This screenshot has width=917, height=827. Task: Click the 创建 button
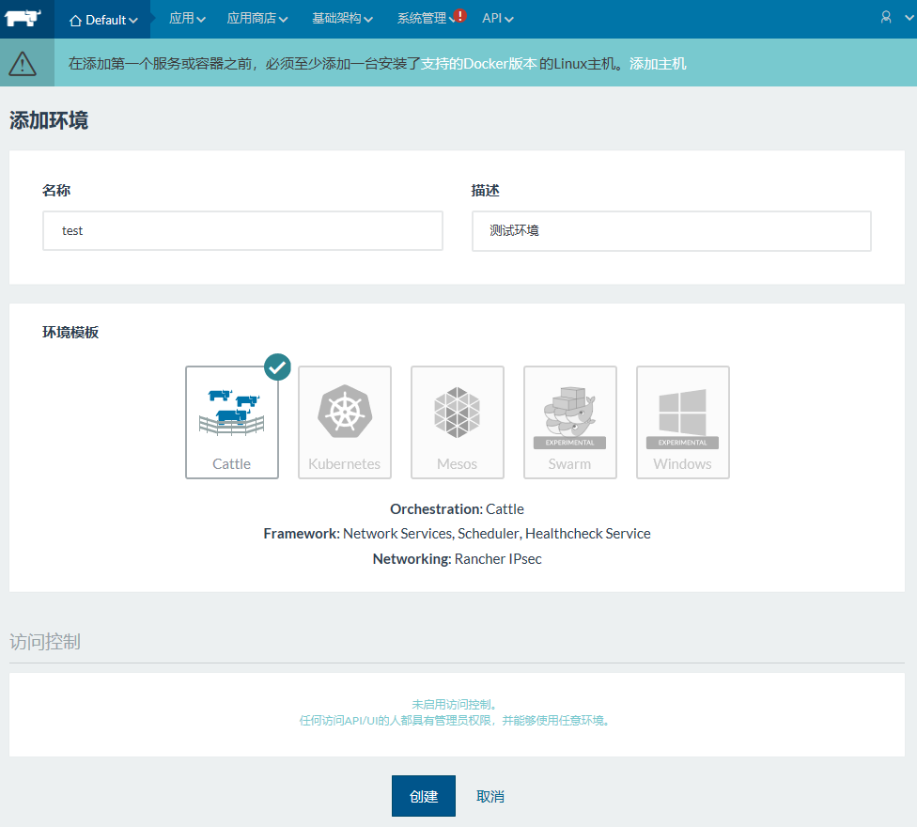point(424,796)
